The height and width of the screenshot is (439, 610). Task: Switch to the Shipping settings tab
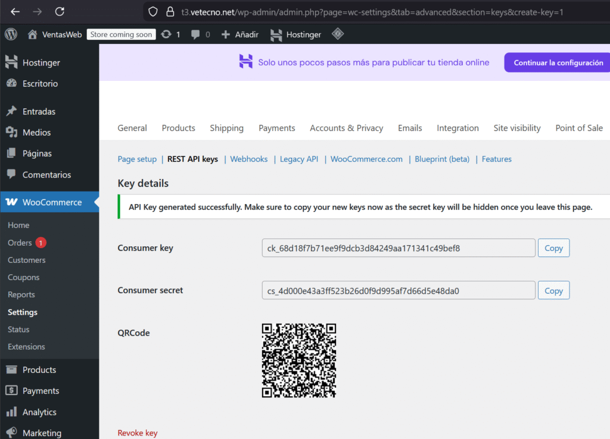click(226, 128)
